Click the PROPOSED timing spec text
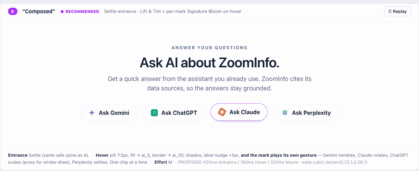419x171 pixels. click(273, 162)
